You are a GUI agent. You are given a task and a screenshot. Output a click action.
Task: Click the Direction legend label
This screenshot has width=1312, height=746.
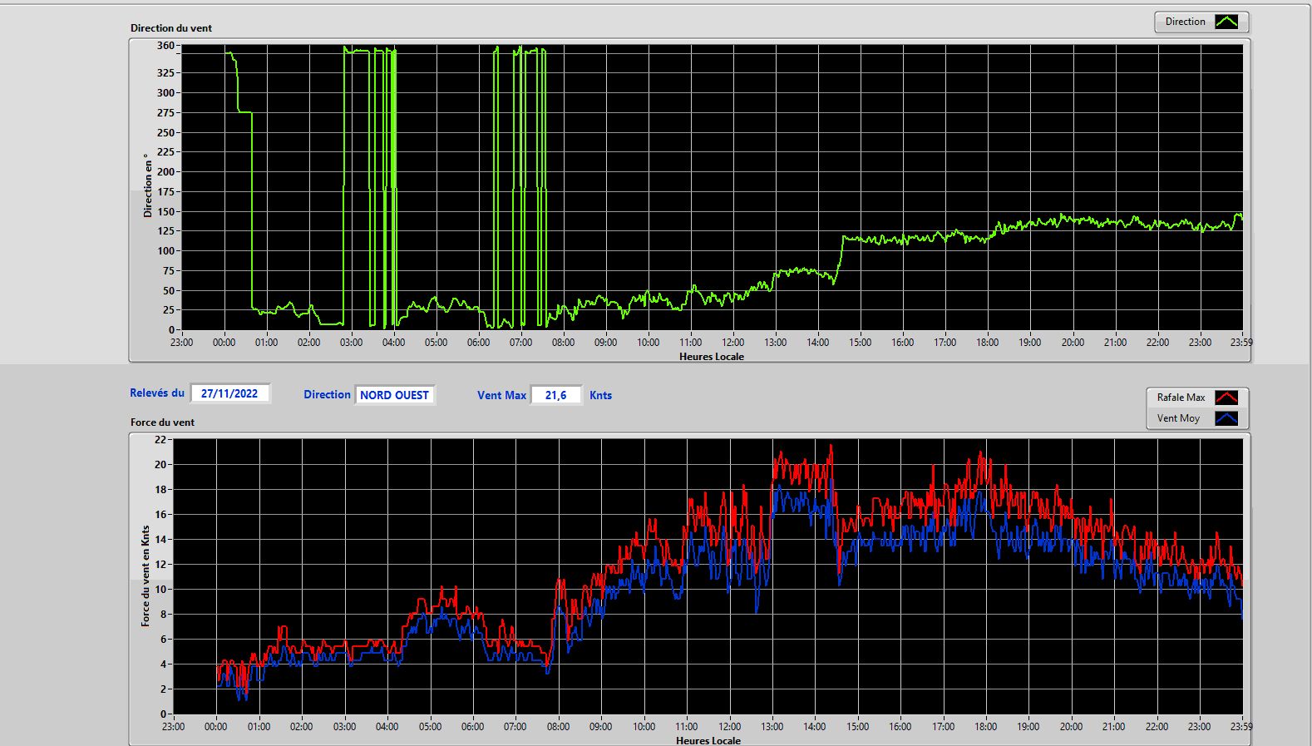pos(1185,22)
